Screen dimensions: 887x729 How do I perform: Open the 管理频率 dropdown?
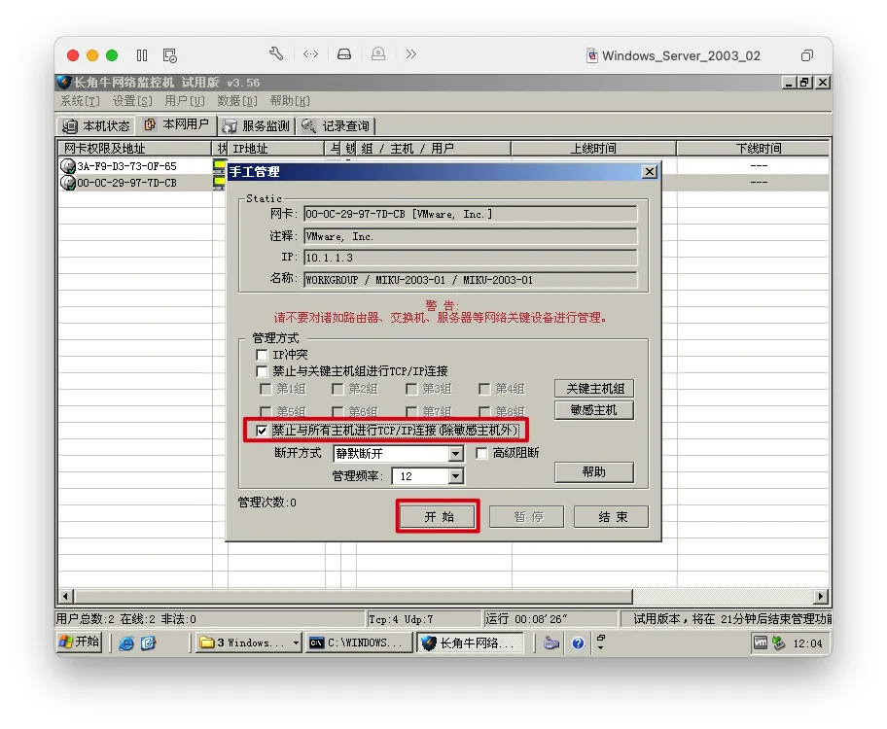455,476
